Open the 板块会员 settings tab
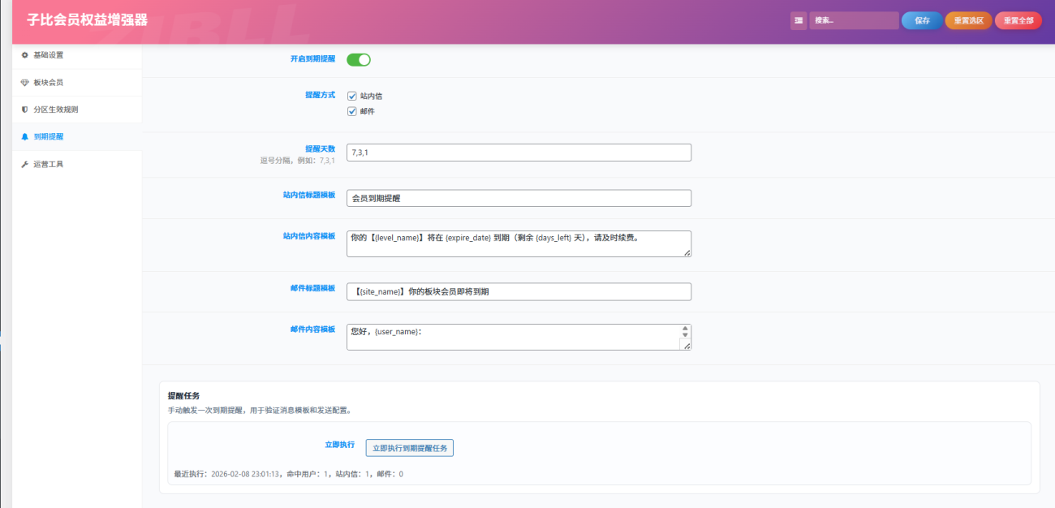The image size is (1055, 508). (x=48, y=83)
